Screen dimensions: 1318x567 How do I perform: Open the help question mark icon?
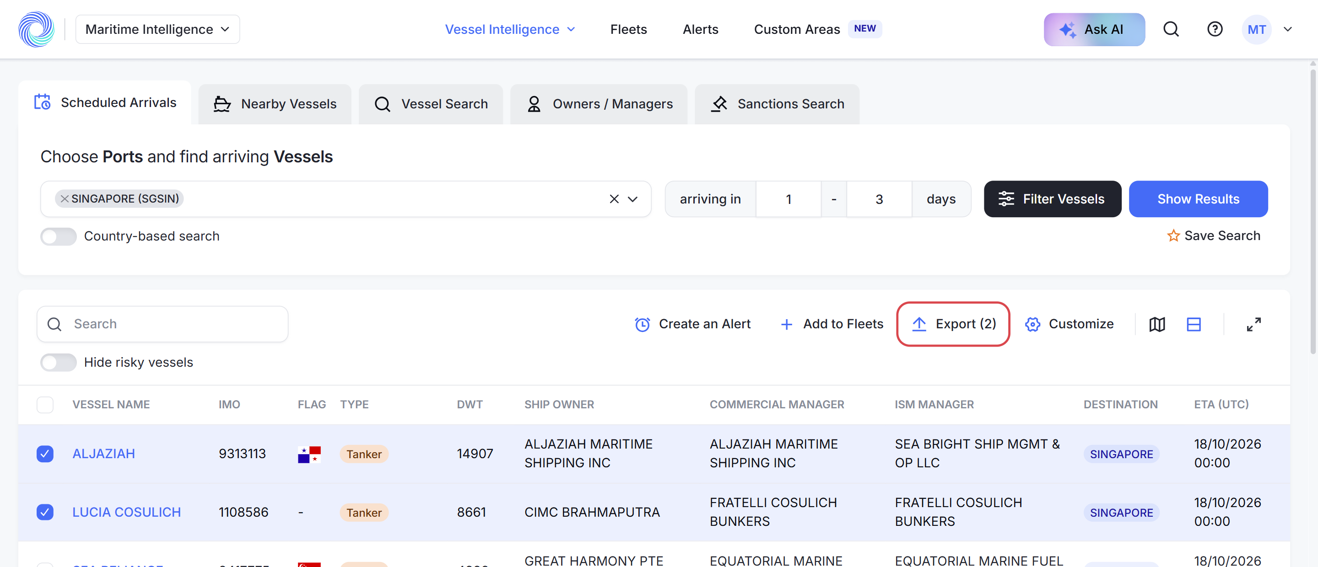(1215, 29)
